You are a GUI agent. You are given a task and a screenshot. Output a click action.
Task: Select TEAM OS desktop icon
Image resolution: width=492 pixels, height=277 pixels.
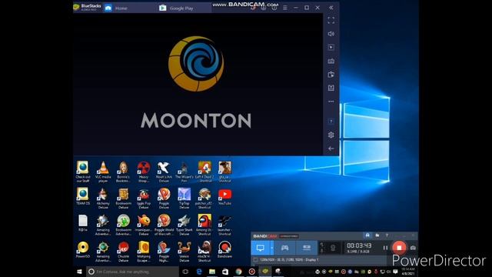tap(83, 197)
